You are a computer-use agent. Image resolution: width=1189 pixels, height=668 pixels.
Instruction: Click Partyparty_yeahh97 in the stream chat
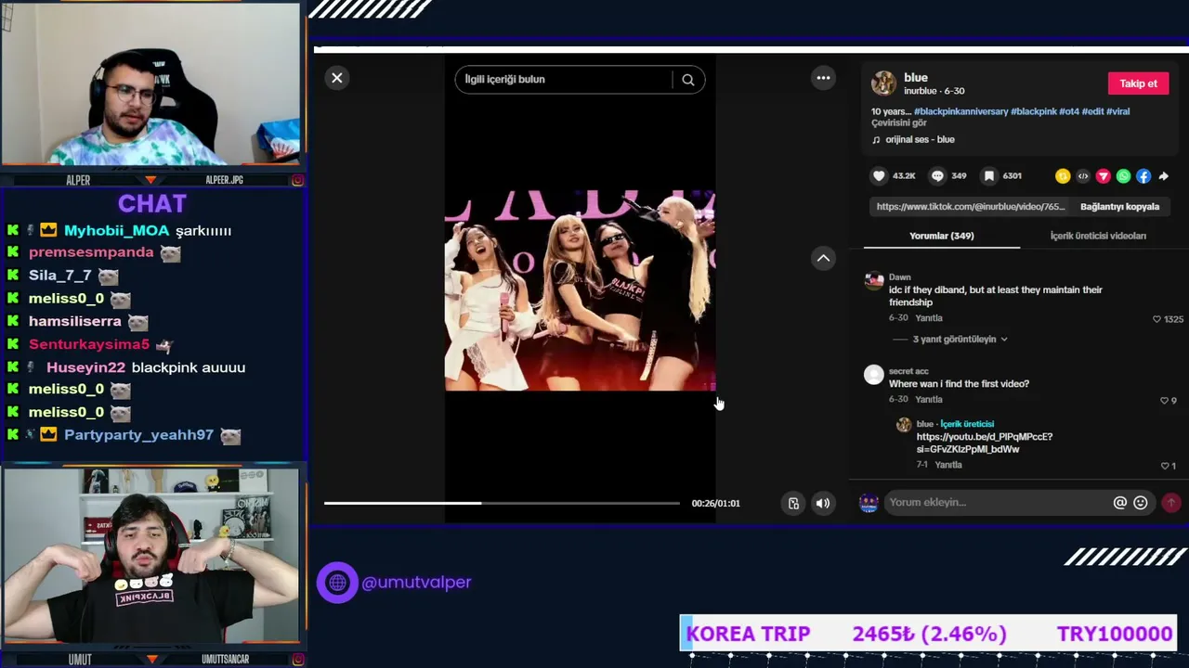pos(138,435)
